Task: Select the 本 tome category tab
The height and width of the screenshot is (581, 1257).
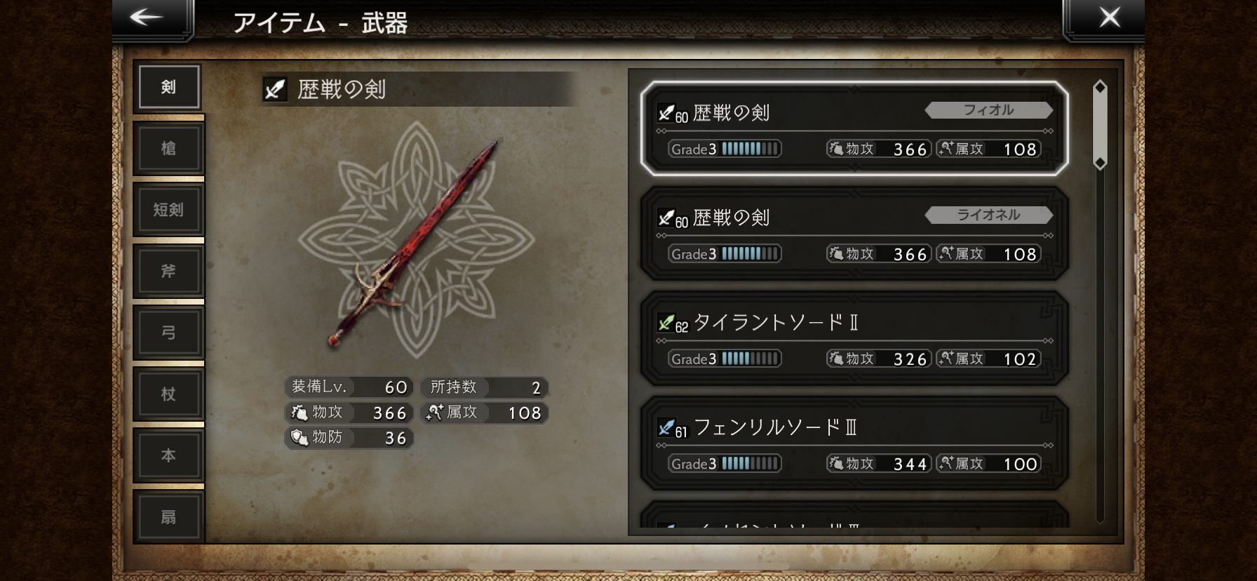Action: [x=169, y=455]
